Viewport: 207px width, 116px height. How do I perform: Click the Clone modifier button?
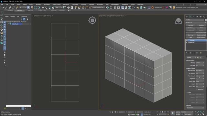[x=191, y=38]
